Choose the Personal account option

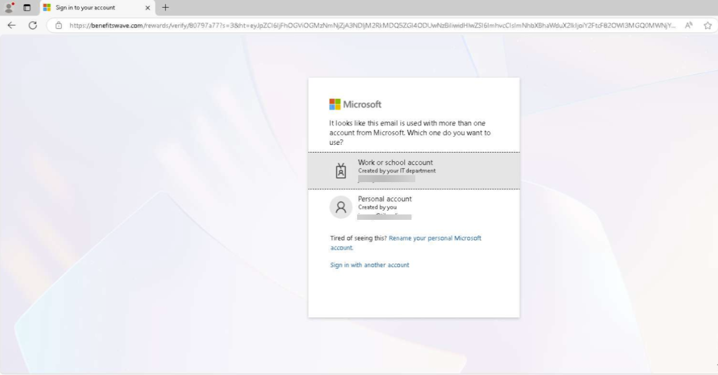[x=385, y=199]
